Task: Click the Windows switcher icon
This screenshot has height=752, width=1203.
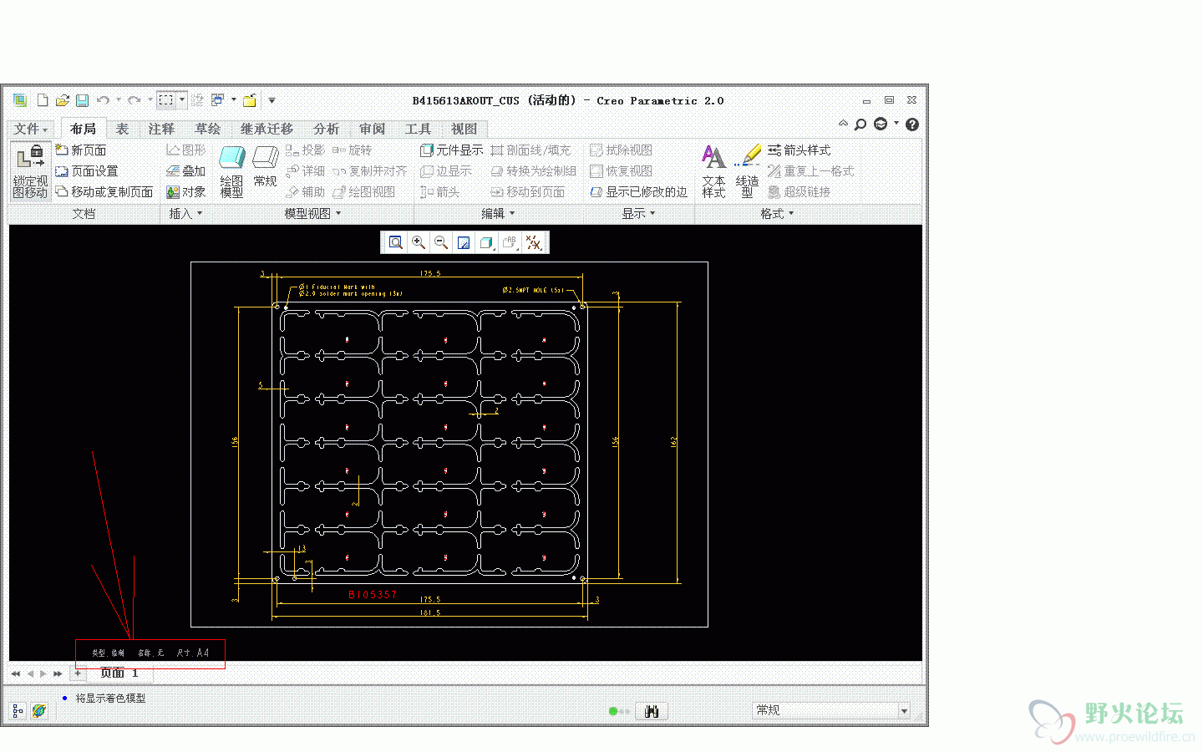Action: 217,100
